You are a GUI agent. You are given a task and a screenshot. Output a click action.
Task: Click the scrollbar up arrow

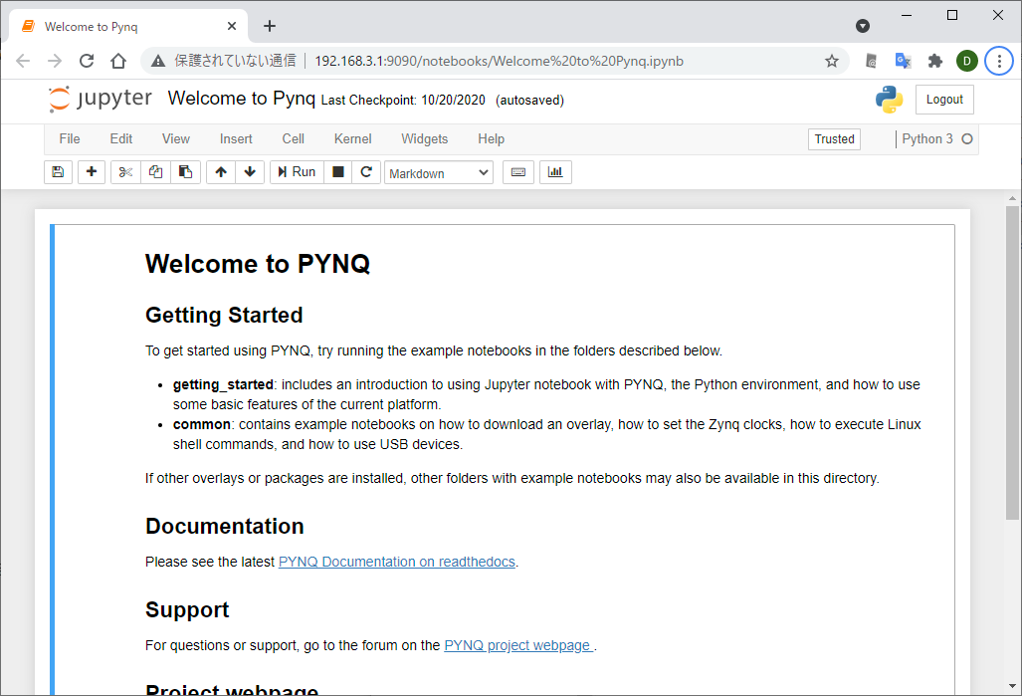point(1012,198)
